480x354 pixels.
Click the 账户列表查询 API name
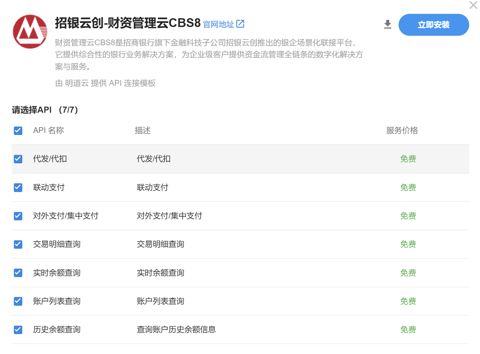[57, 301]
